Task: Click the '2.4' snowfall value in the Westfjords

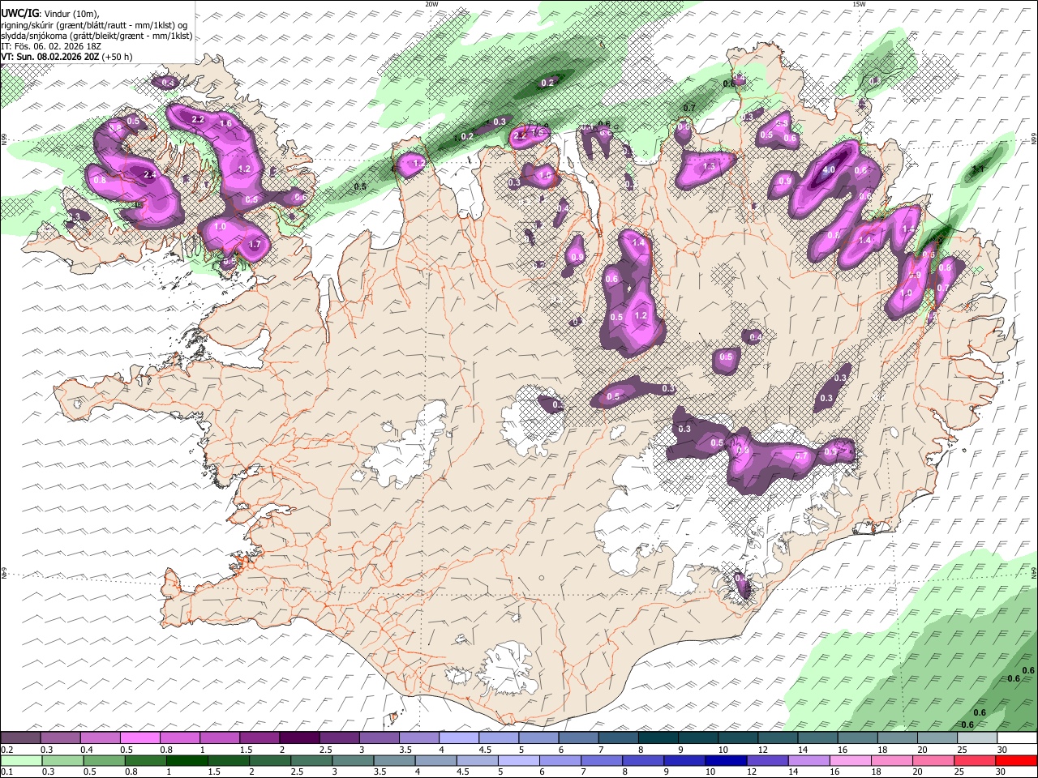Action: pyautogui.click(x=149, y=174)
